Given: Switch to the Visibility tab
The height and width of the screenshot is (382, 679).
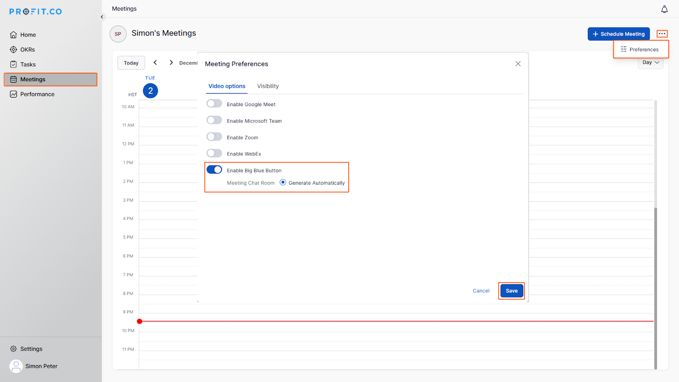Looking at the screenshot, I should click(268, 86).
